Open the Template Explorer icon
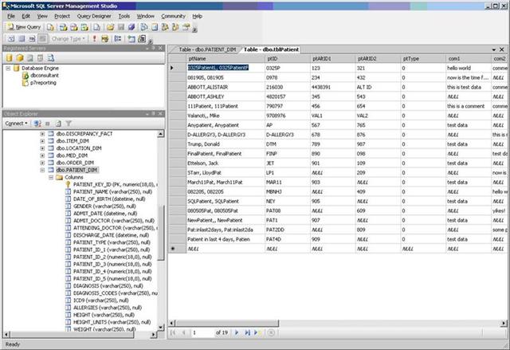Viewport: 510px width, 350px height. point(175,27)
